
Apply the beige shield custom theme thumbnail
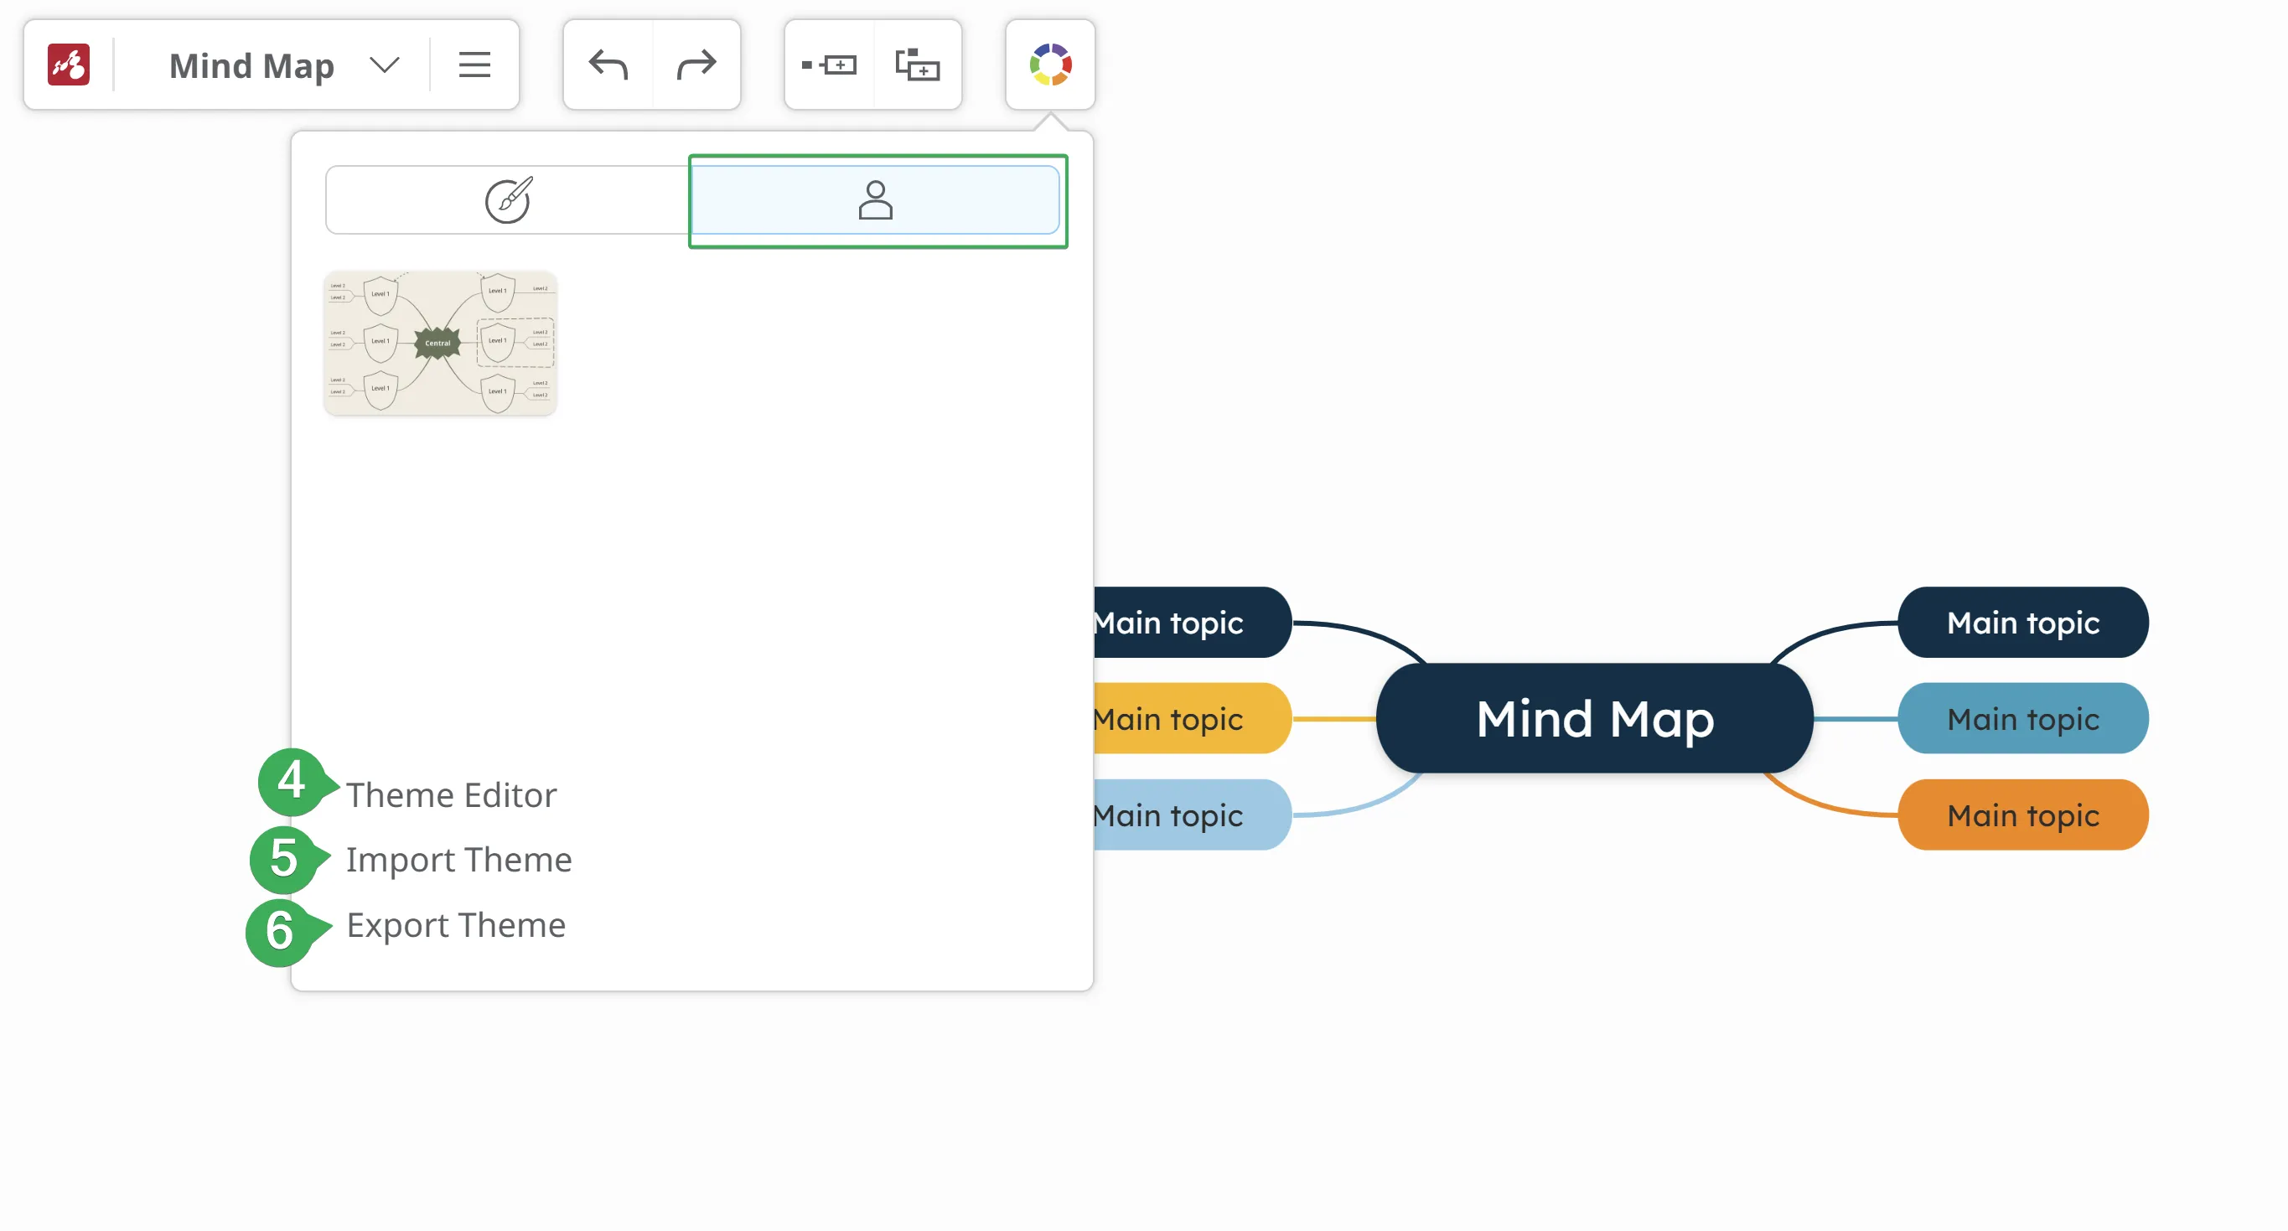(441, 343)
